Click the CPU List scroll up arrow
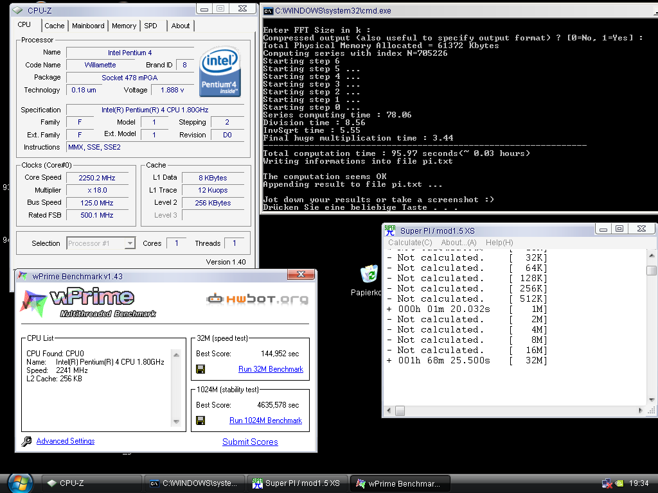The image size is (658, 493). point(176,355)
